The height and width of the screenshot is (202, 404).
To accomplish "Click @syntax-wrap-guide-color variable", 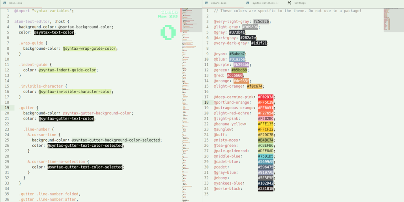I will (89, 49).
